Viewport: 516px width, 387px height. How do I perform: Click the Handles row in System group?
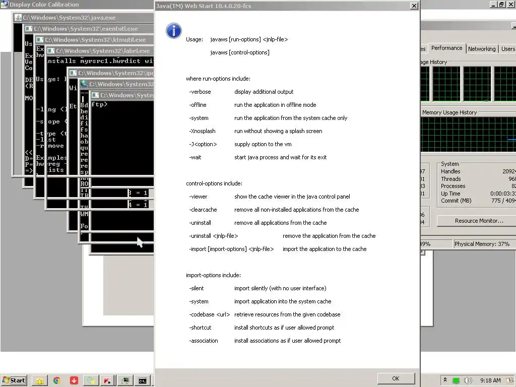[x=478, y=171]
